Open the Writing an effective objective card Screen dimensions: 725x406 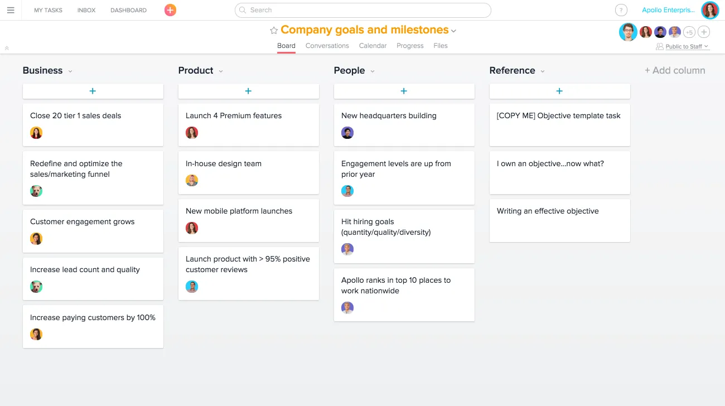[560, 220]
